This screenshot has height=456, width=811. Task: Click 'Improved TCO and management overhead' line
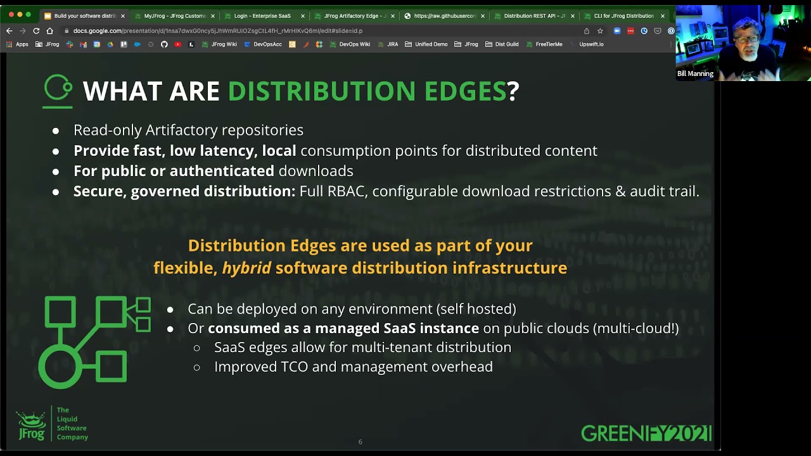[x=354, y=367]
